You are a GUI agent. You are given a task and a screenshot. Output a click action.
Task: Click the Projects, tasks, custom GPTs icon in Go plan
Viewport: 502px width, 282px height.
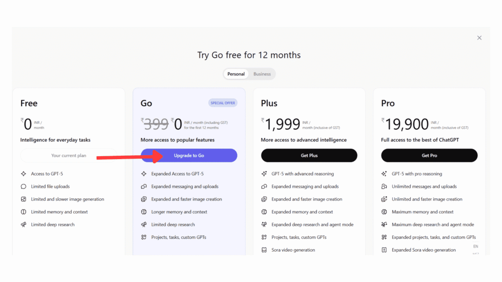click(144, 237)
